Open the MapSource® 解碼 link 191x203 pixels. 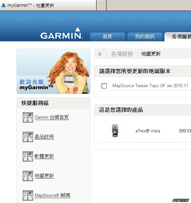[53, 196]
